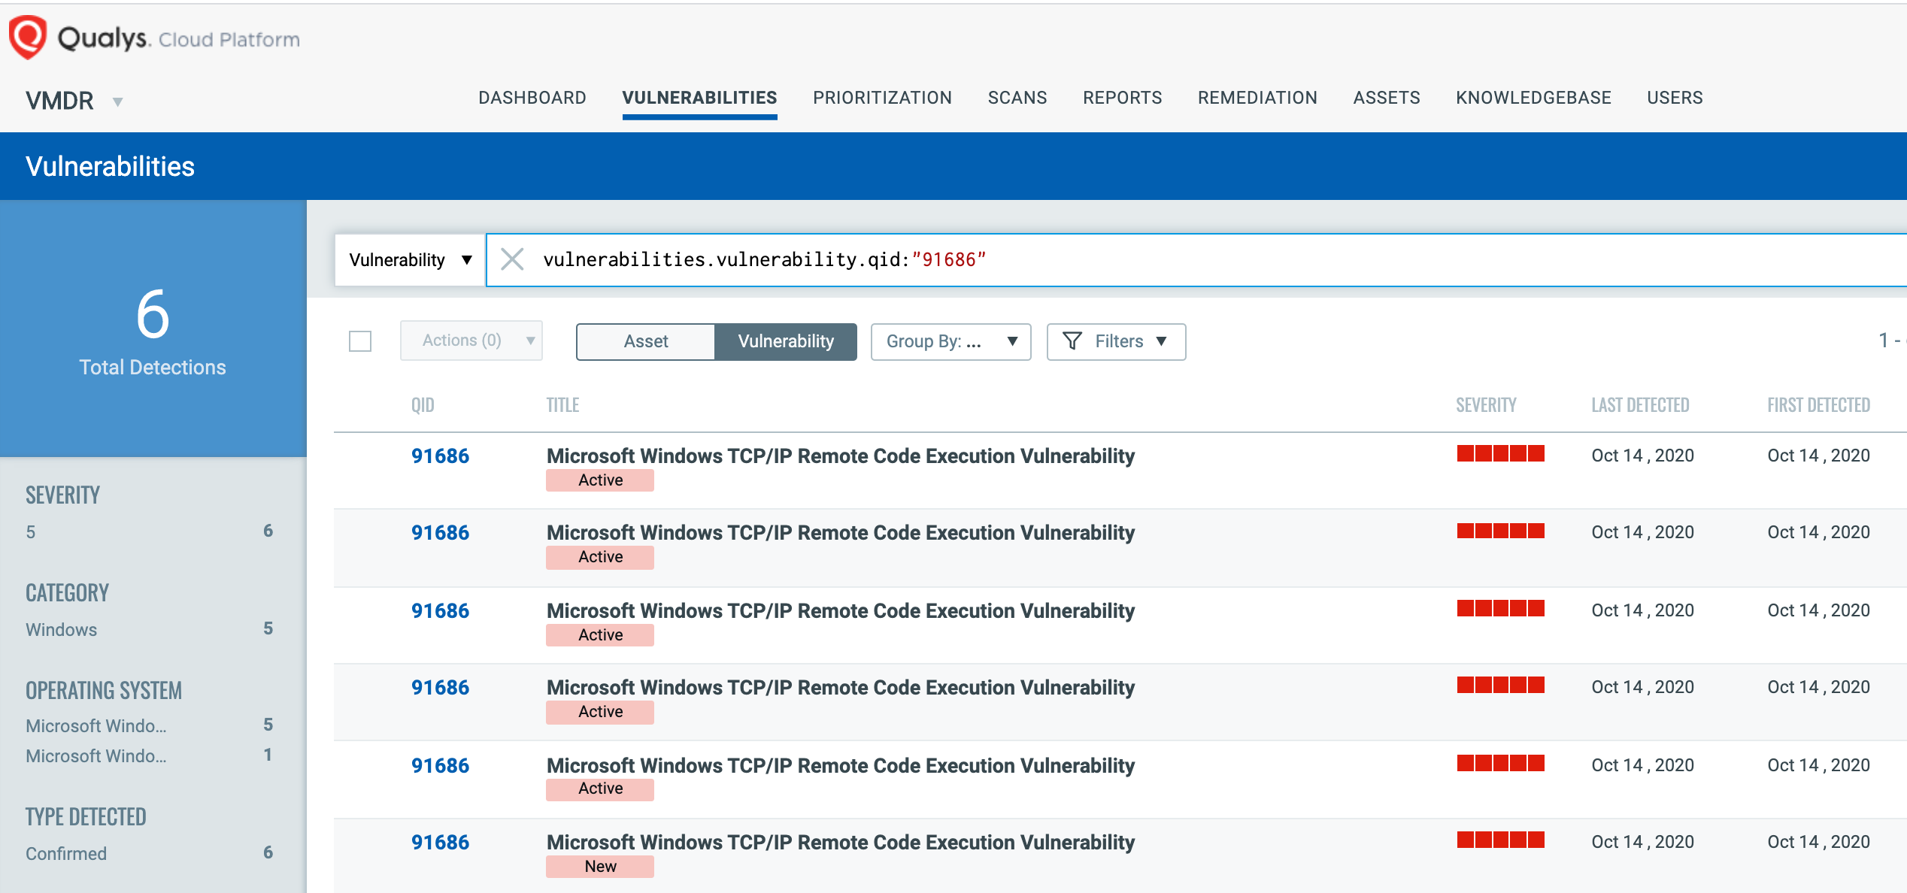Screen dimensions: 1907x893
Task: Click the Active status badge on the first vulnerability
Action: pyautogui.click(x=599, y=480)
